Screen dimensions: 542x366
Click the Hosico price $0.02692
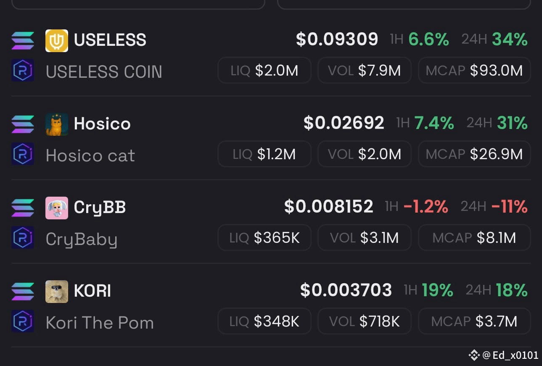click(x=344, y=123)
